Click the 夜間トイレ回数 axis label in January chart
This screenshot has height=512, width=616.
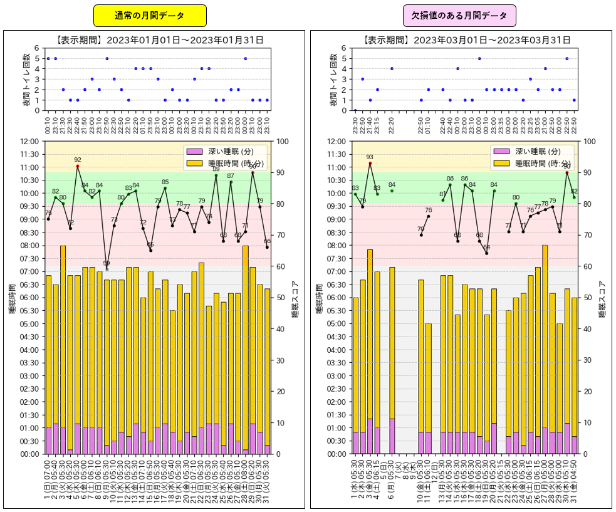pyautogui.click(x=26, y=79)
